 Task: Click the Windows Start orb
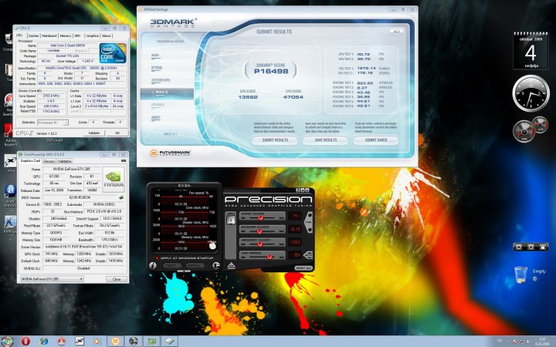(7, 342)
